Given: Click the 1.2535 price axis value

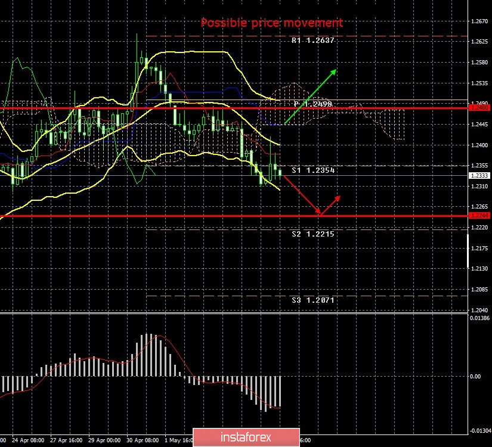Looking at the screenshot, I should point(479,83).
